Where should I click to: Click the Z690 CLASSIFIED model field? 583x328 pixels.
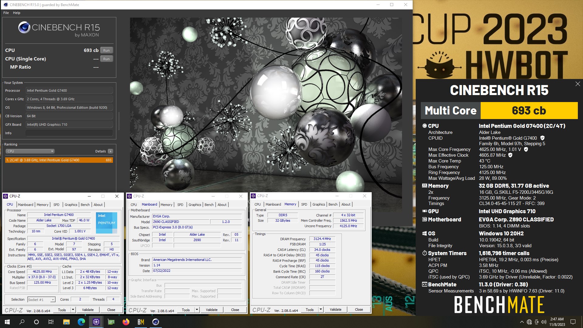tap(181, 222)
